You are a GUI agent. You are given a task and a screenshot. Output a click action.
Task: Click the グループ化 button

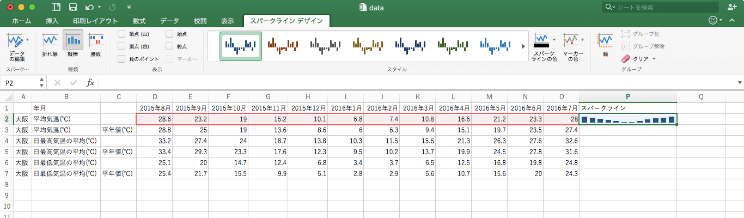pos(643,34)
